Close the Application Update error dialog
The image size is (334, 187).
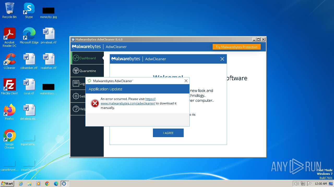click(186, 81)
